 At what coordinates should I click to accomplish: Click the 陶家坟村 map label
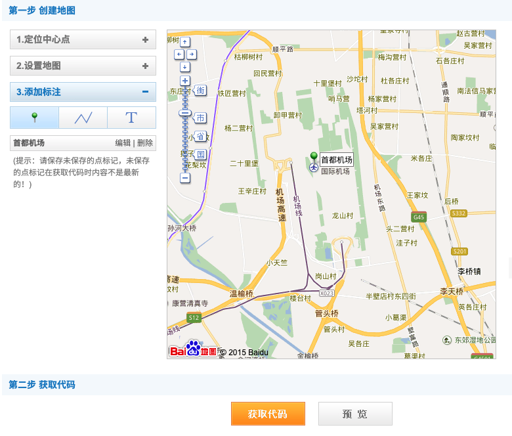tap(465, 138)
